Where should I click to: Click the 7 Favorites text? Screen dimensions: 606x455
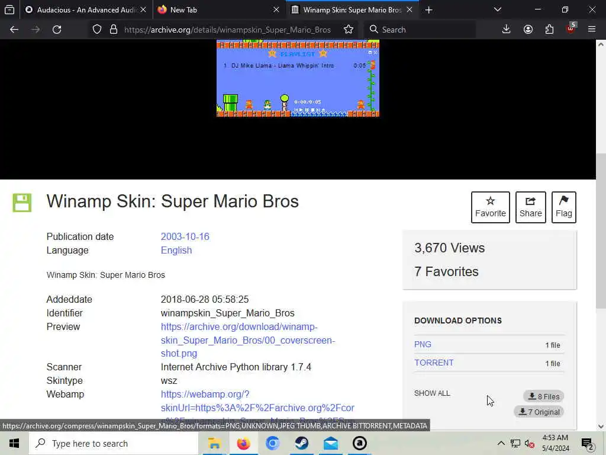tap(446, 271)
